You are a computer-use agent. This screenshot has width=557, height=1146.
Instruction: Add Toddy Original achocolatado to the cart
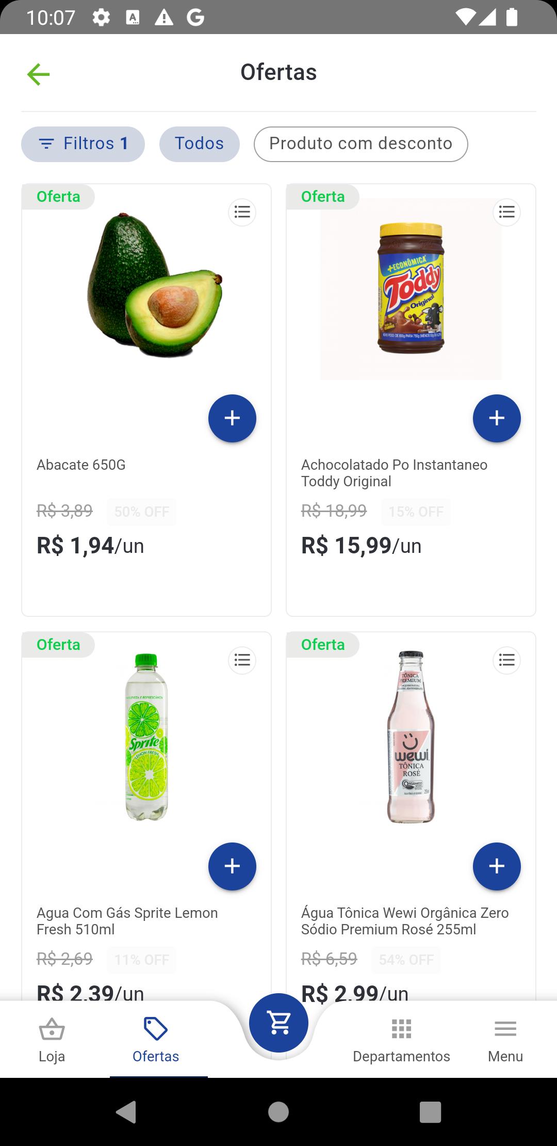coord(497,418)
